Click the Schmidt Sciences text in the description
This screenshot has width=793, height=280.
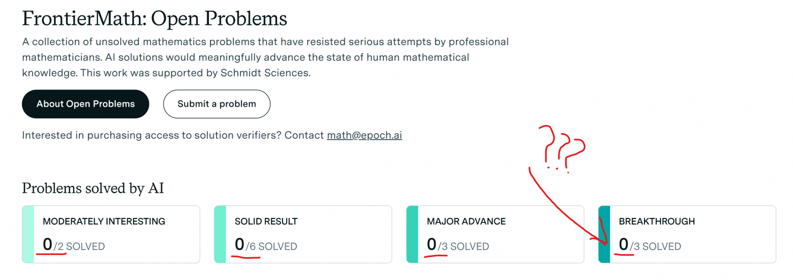264,73
